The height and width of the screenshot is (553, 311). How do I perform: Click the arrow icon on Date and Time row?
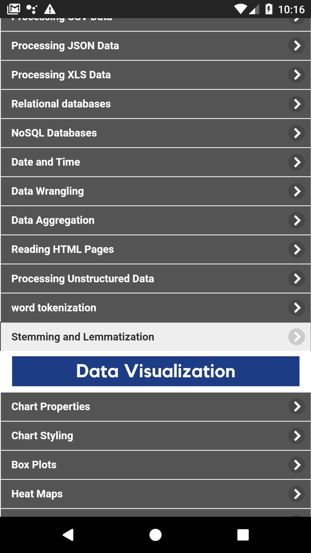[x=297, y=162]
